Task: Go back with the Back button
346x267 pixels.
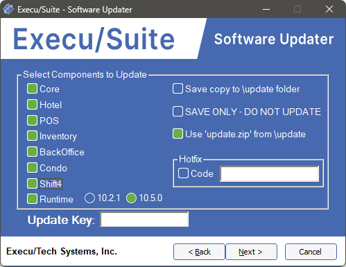Action: (x=199, y=252)
